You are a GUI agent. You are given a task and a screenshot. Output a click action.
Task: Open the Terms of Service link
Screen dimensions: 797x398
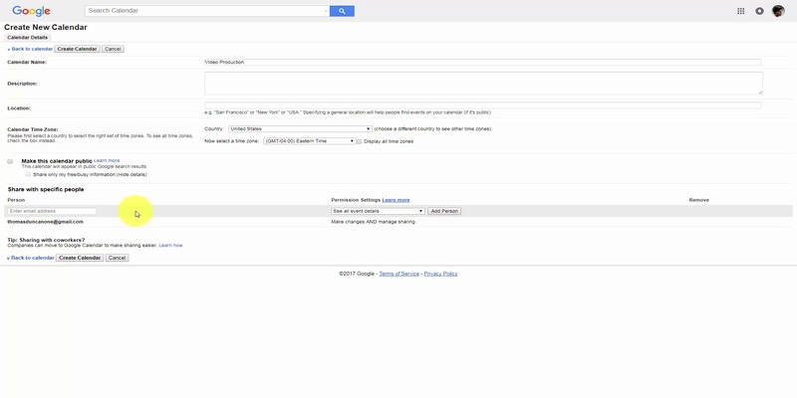click(x=398, y=273)
